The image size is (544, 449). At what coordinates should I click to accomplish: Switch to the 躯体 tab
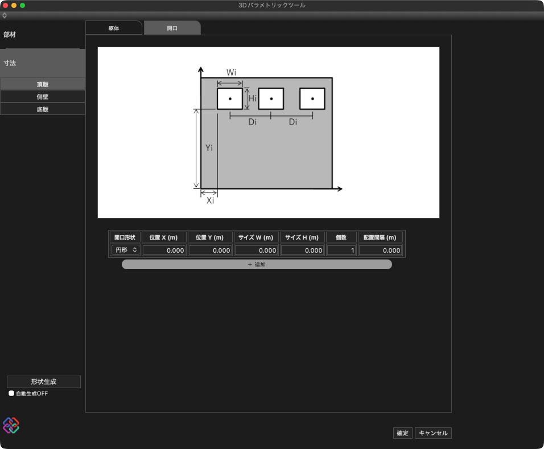click(x=114, y=28)
